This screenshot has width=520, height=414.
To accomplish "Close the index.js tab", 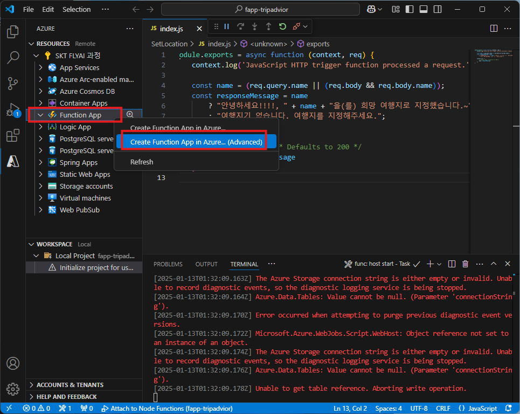I will [199, 29].
